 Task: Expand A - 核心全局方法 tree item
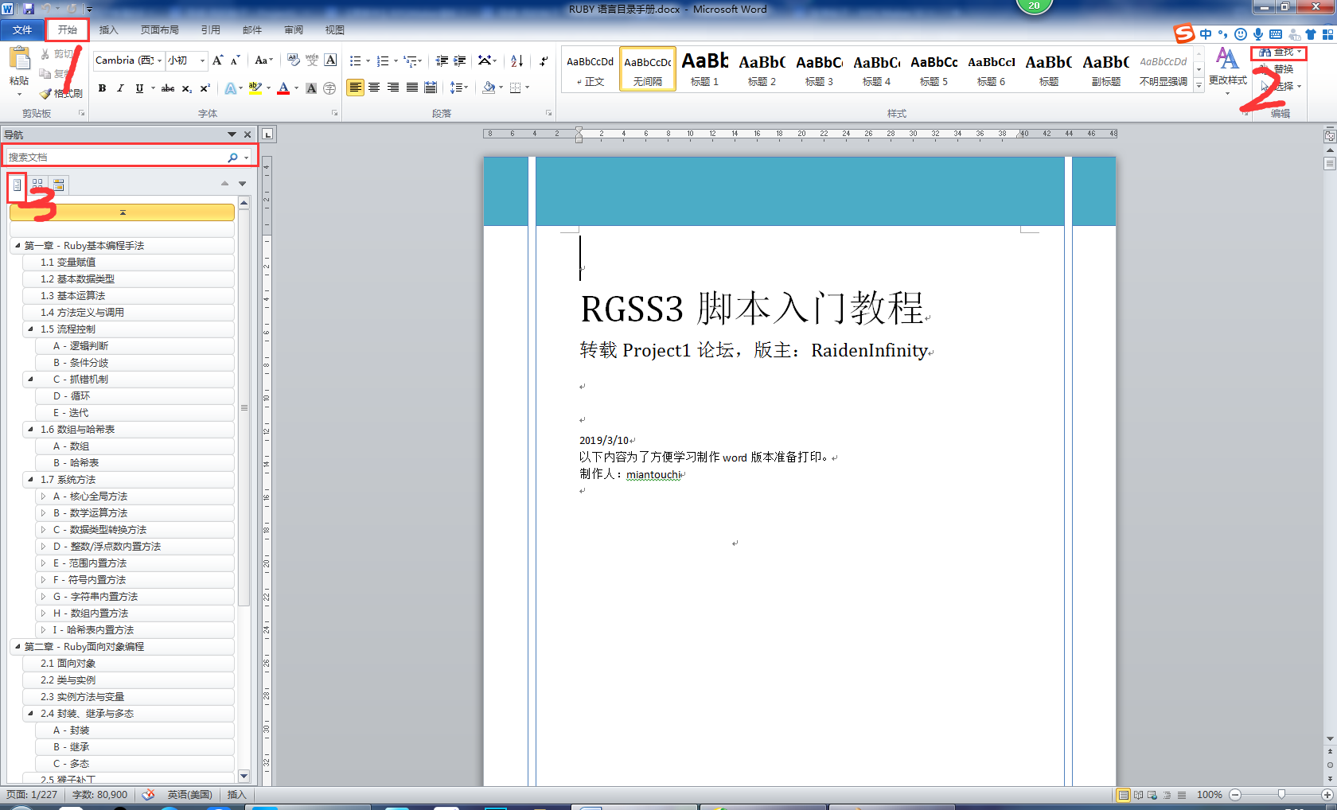(44, 497)
